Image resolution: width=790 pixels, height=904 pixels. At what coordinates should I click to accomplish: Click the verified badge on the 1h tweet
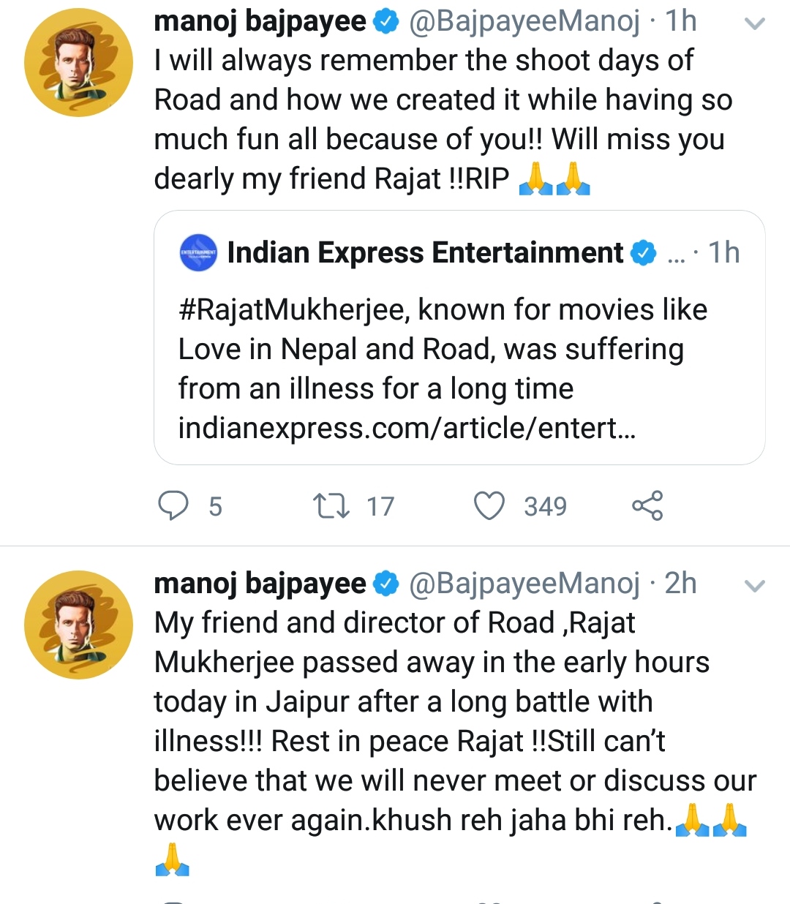(x=385, y=22)
